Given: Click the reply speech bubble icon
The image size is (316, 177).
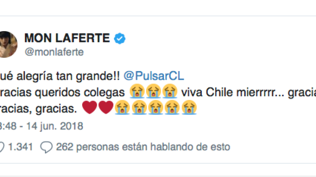Looking at the screenshot, I should point(46,147).
